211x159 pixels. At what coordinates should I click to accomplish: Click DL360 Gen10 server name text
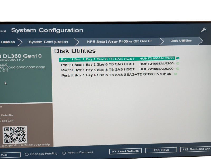point(22,56)
